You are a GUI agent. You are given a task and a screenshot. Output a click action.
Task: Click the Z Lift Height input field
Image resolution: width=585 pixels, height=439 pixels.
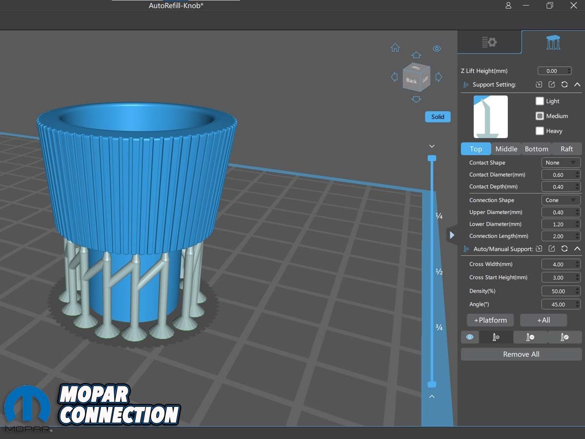[x=552, y=71]
